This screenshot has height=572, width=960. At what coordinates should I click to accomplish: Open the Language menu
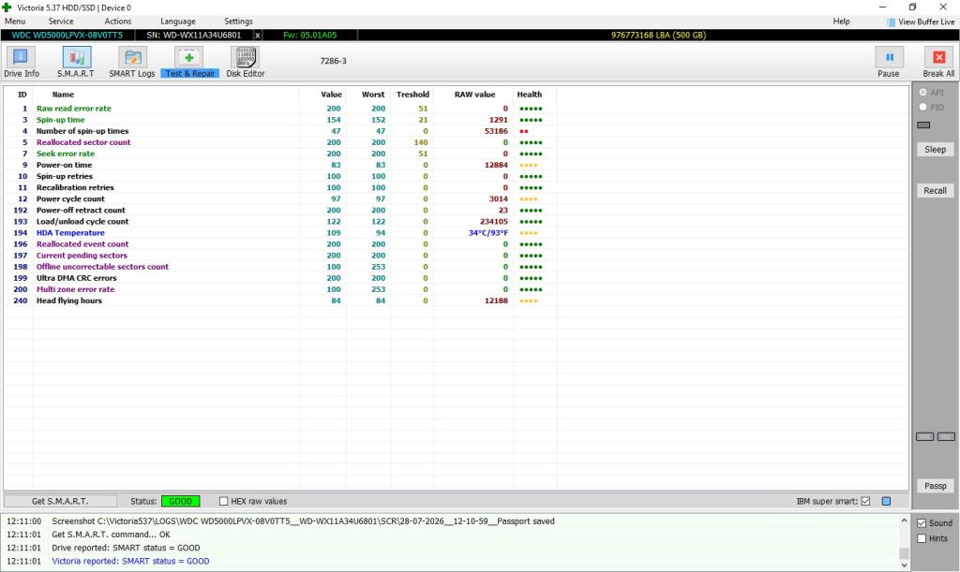[x=177, y=22]
